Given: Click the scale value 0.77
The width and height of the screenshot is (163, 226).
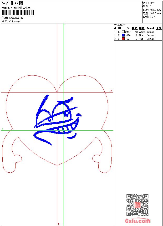Looking at the screenshot, I should tap(152, 17).
